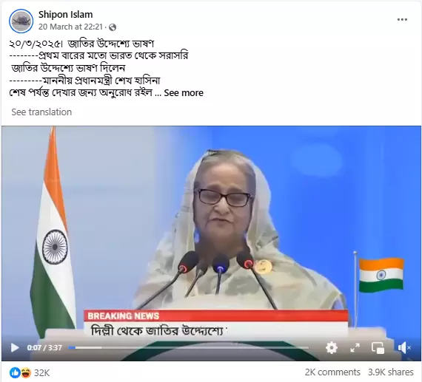This screenshot has width=422, height=382.
Task: Click the video frame to toggle playback
Action: (211, 231)
